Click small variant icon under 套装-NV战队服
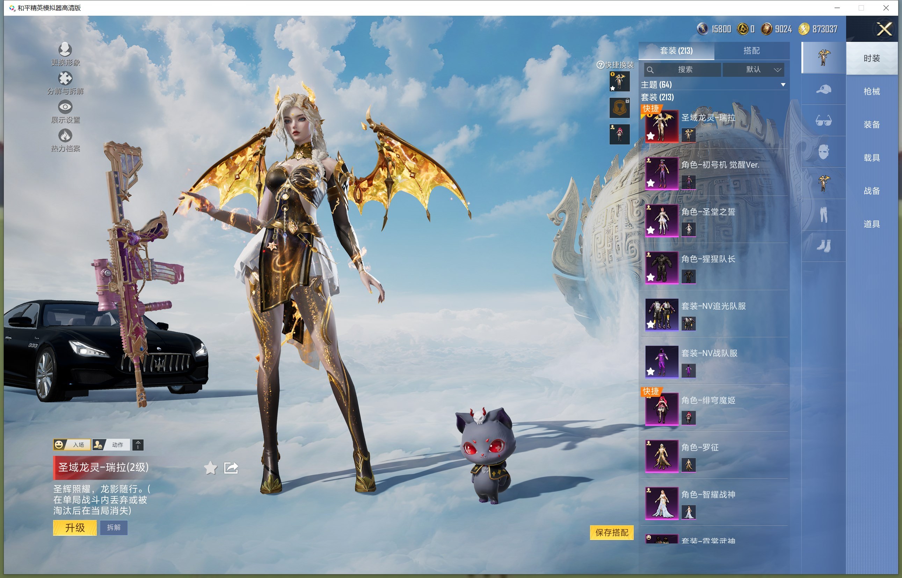The image size is (902, 578). 688,371
